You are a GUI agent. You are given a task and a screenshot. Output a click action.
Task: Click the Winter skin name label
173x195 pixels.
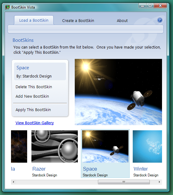pos(141,169)
